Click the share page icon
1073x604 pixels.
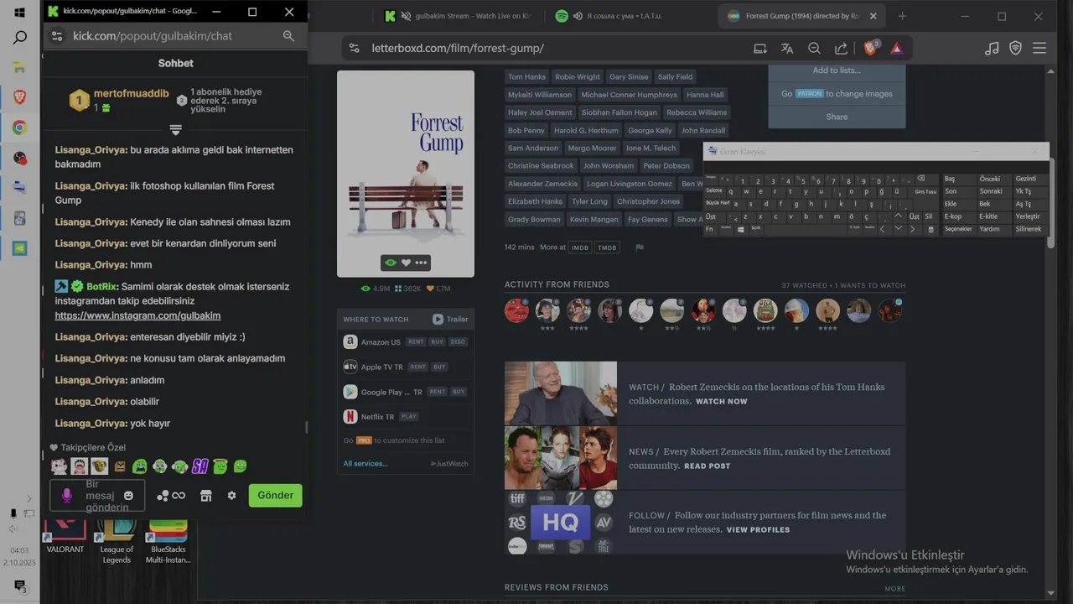(x=841, y=49)
